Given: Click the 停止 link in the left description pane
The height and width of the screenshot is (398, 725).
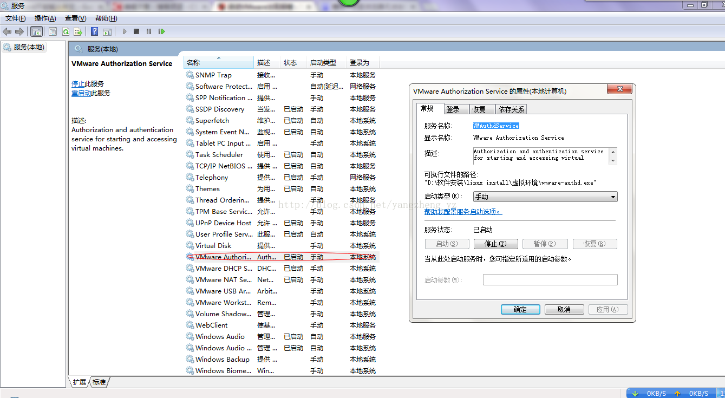Looking at the screenshot, I should click(78, 84).
